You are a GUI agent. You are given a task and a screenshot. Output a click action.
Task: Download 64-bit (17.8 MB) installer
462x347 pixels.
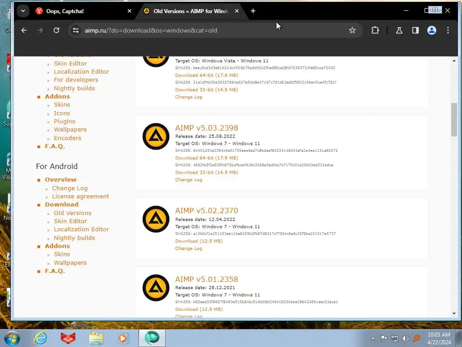(207, 75)
